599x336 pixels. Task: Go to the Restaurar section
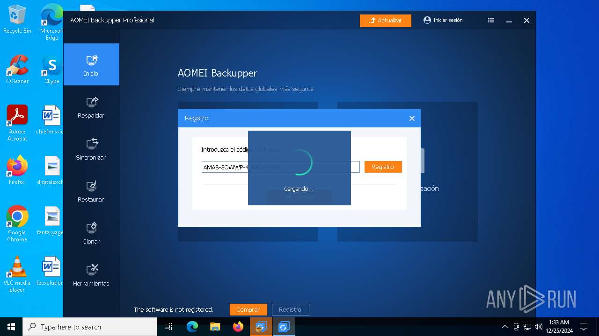(x=91, y=190)
